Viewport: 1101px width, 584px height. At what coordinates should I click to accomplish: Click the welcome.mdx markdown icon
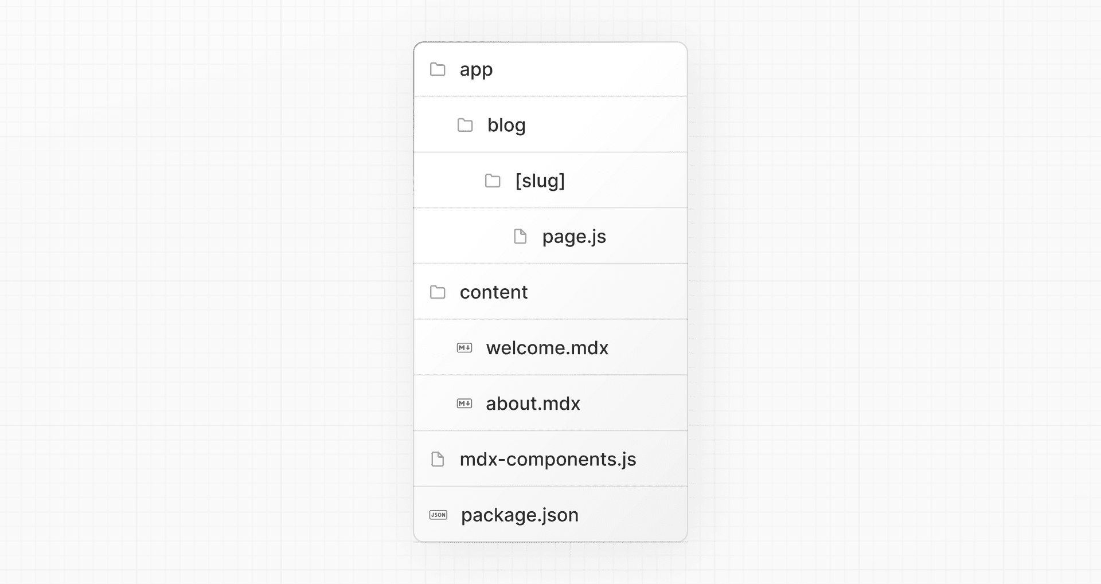coord(464,348)
